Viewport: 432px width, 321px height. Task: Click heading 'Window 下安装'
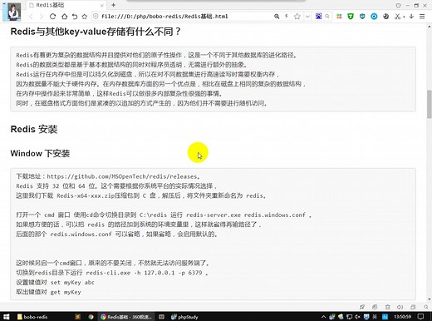(40, 153)
